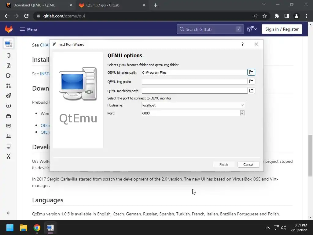Click the Languages heading
This screenshot has height=235, width=313.
pyautogui.click(x=48, y=200)
